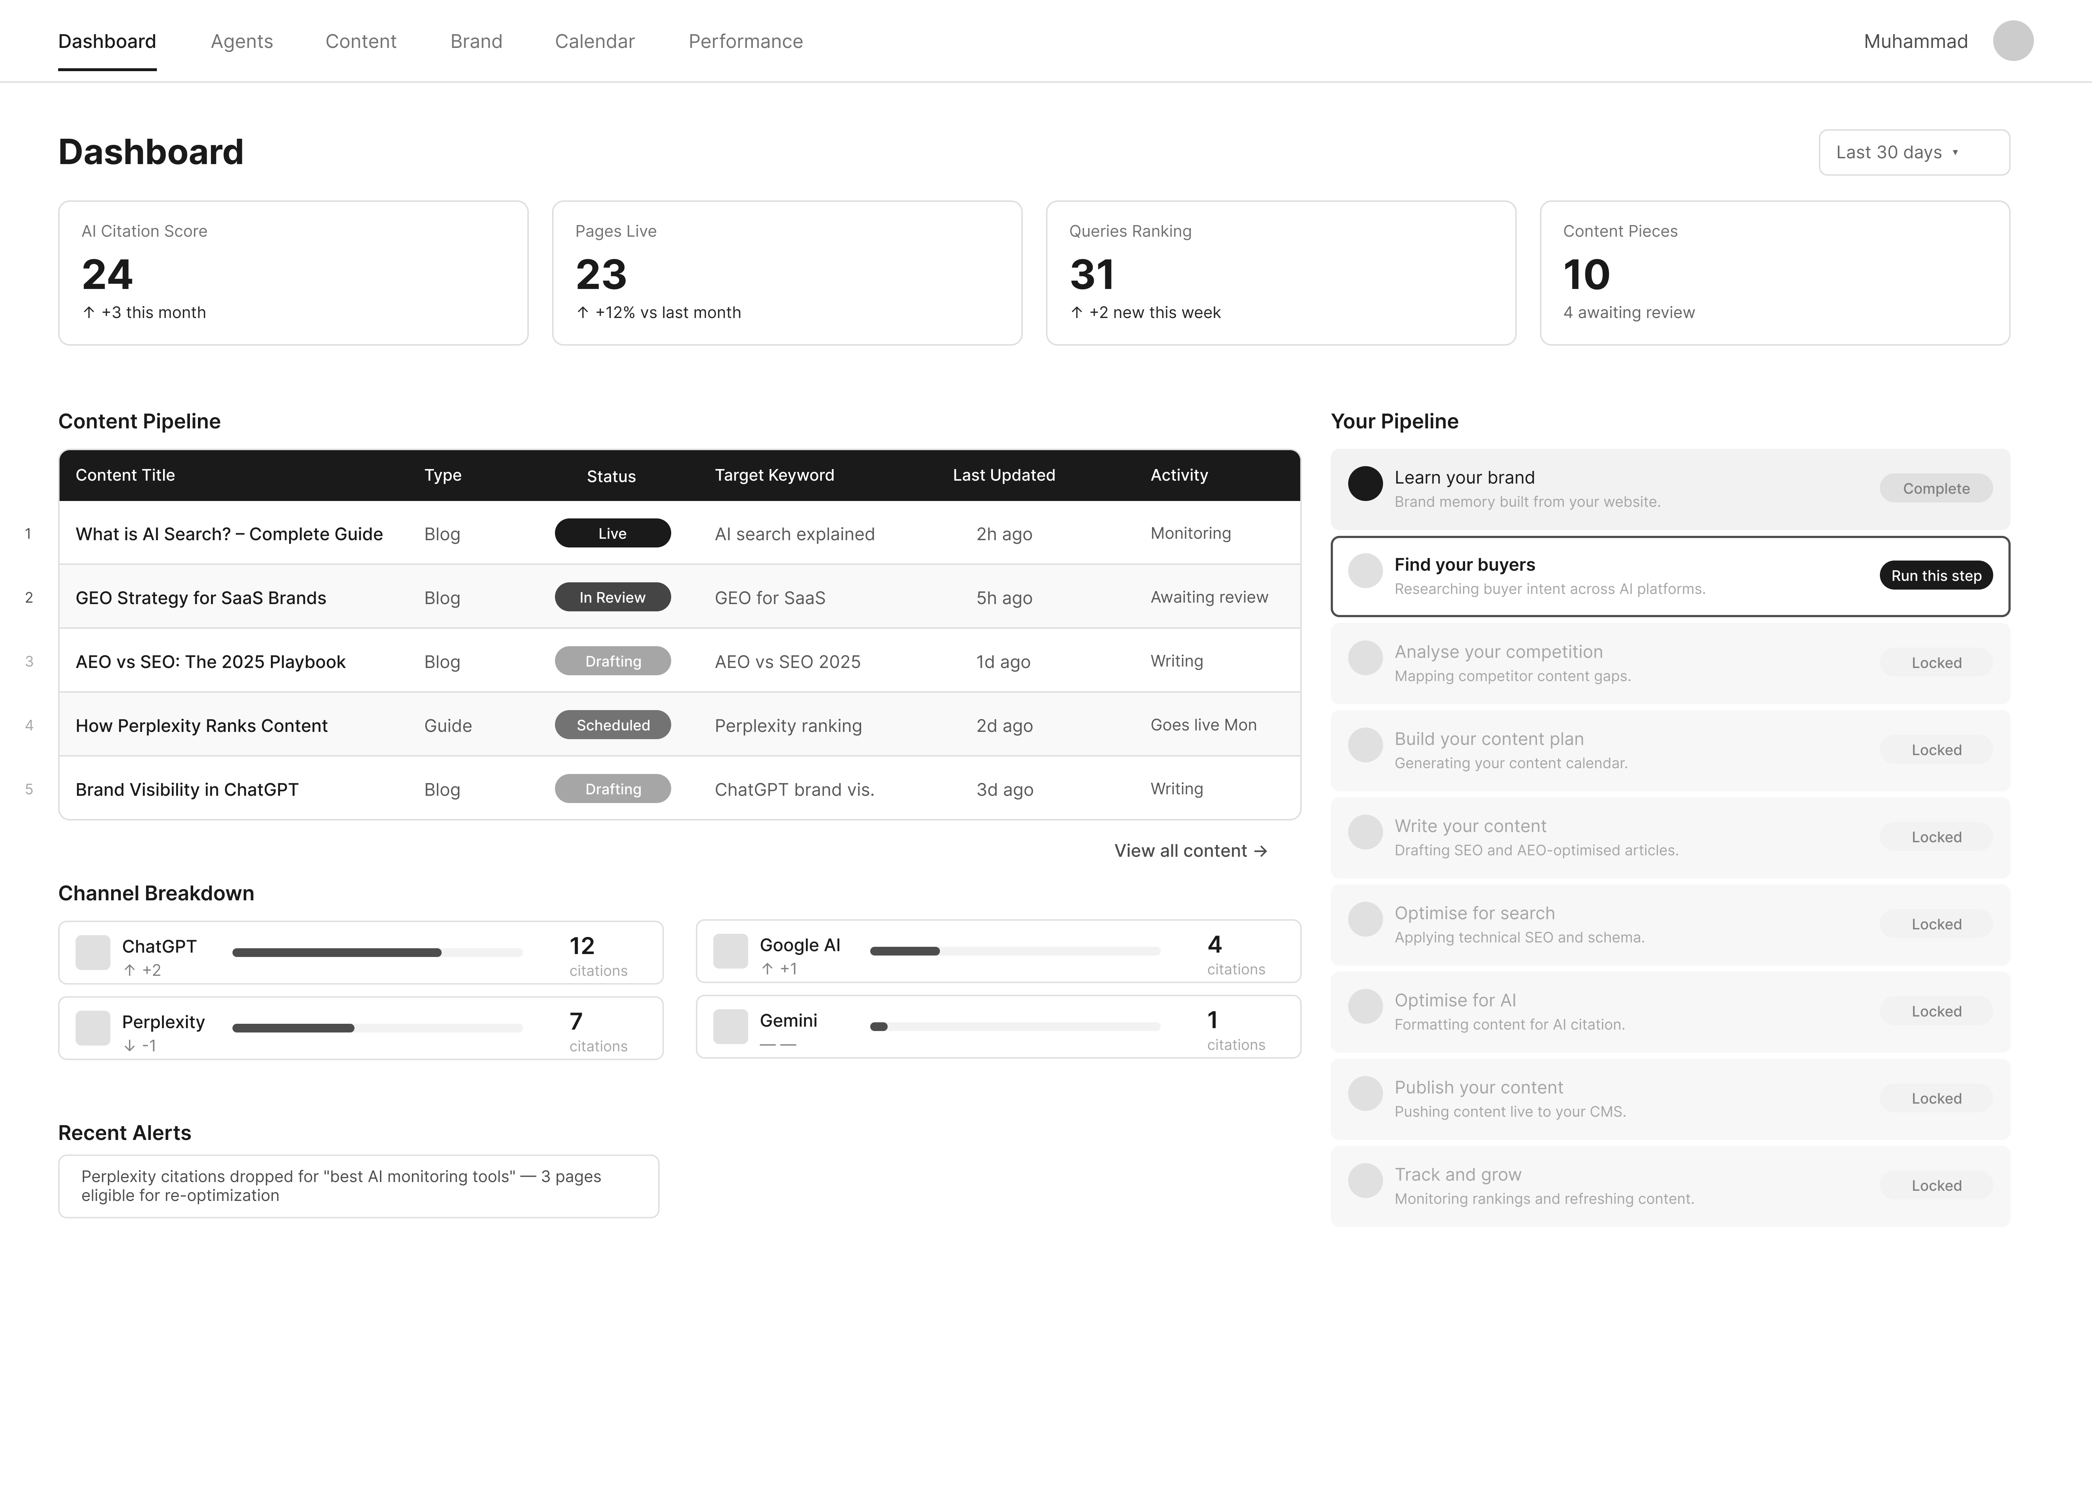Open Muhammad's profile avatar
Viewport: 2092px width, 1487px height.
click(2012, 41)
